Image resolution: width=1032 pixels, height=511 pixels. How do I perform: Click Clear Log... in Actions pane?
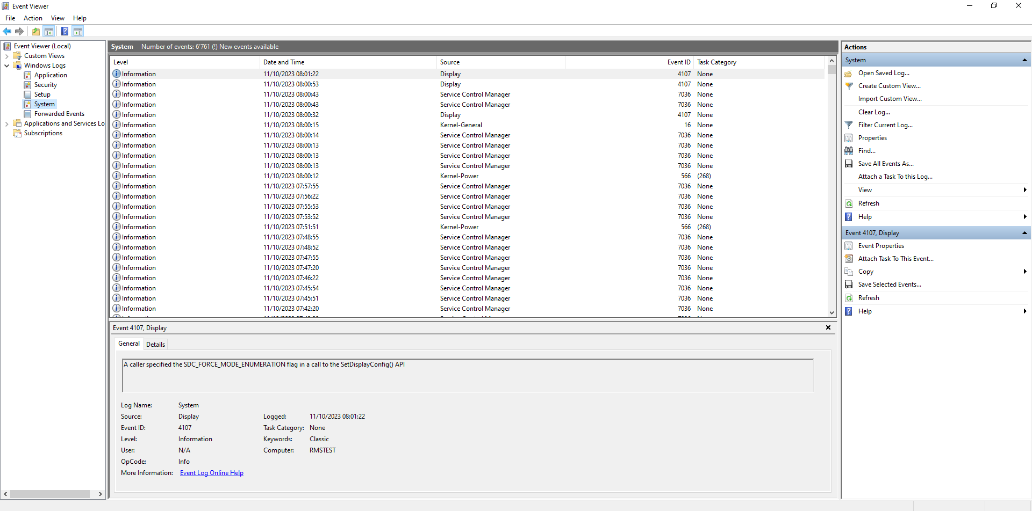874,112
